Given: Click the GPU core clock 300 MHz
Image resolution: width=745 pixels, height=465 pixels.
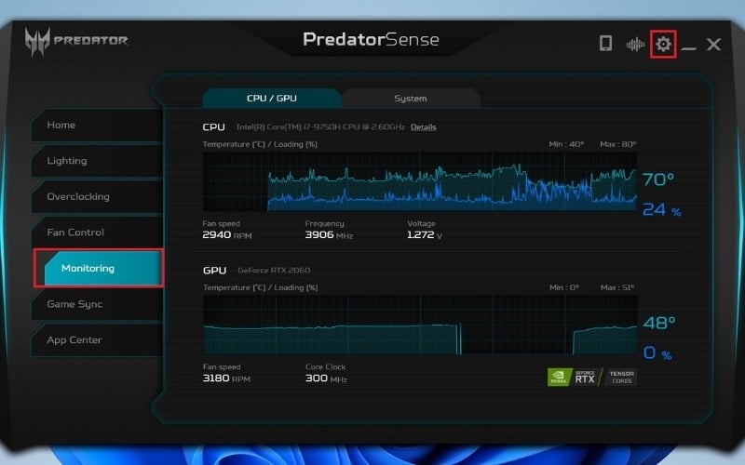Looking at the screenshot, I should [327, 379].
